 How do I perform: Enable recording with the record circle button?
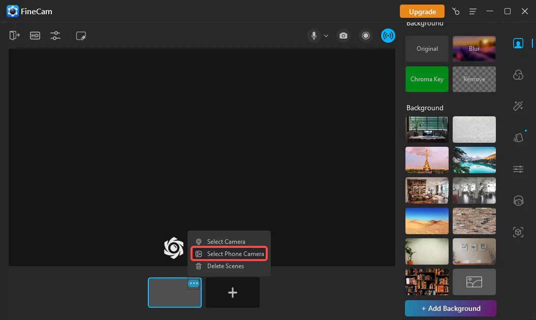[366, 36]
